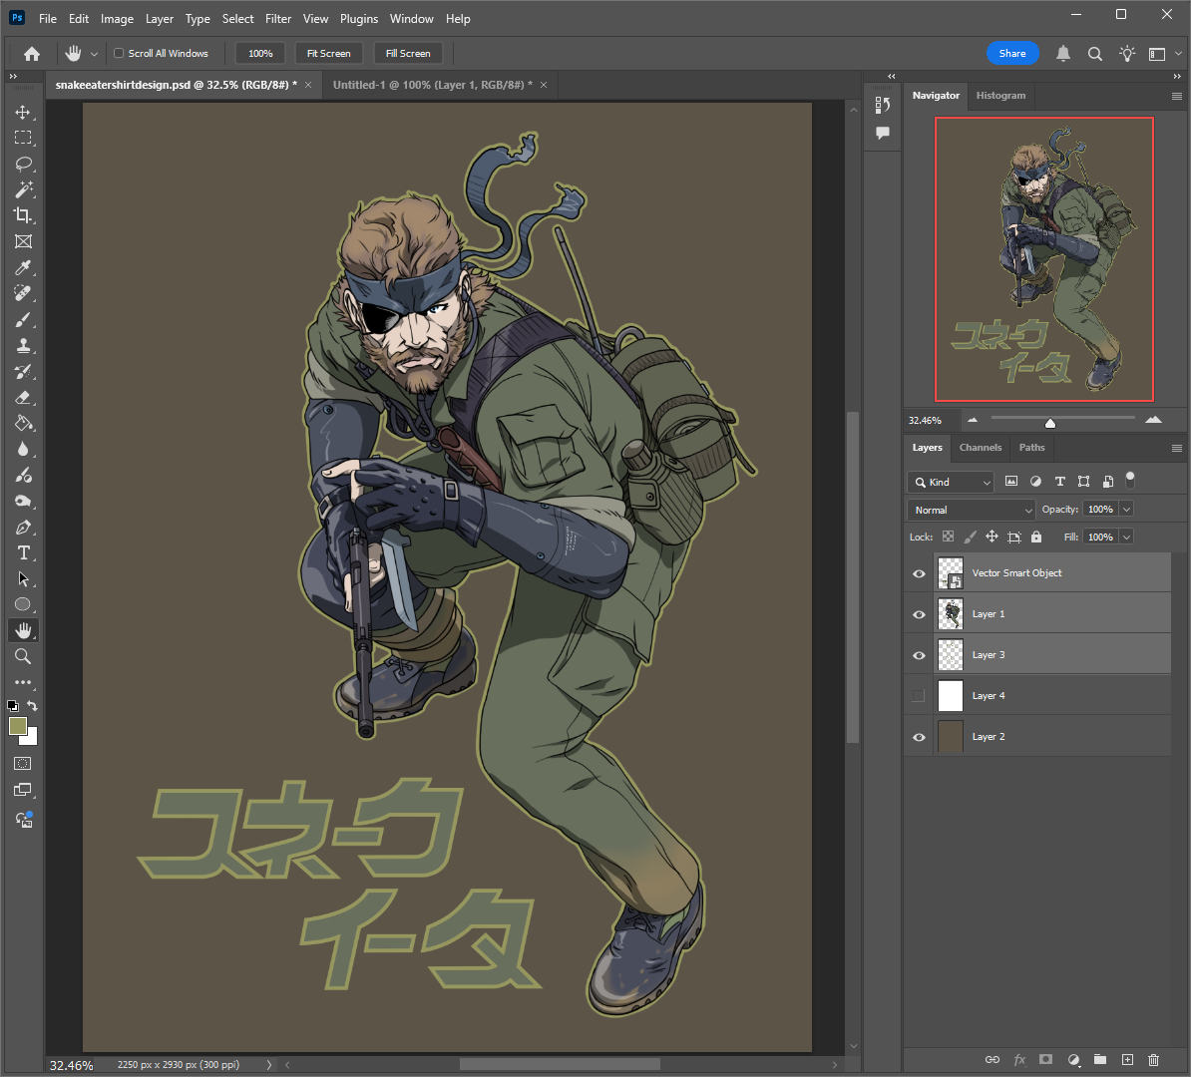Create a new layer with plus icon
1191x1077 pixels.
1127,1059
